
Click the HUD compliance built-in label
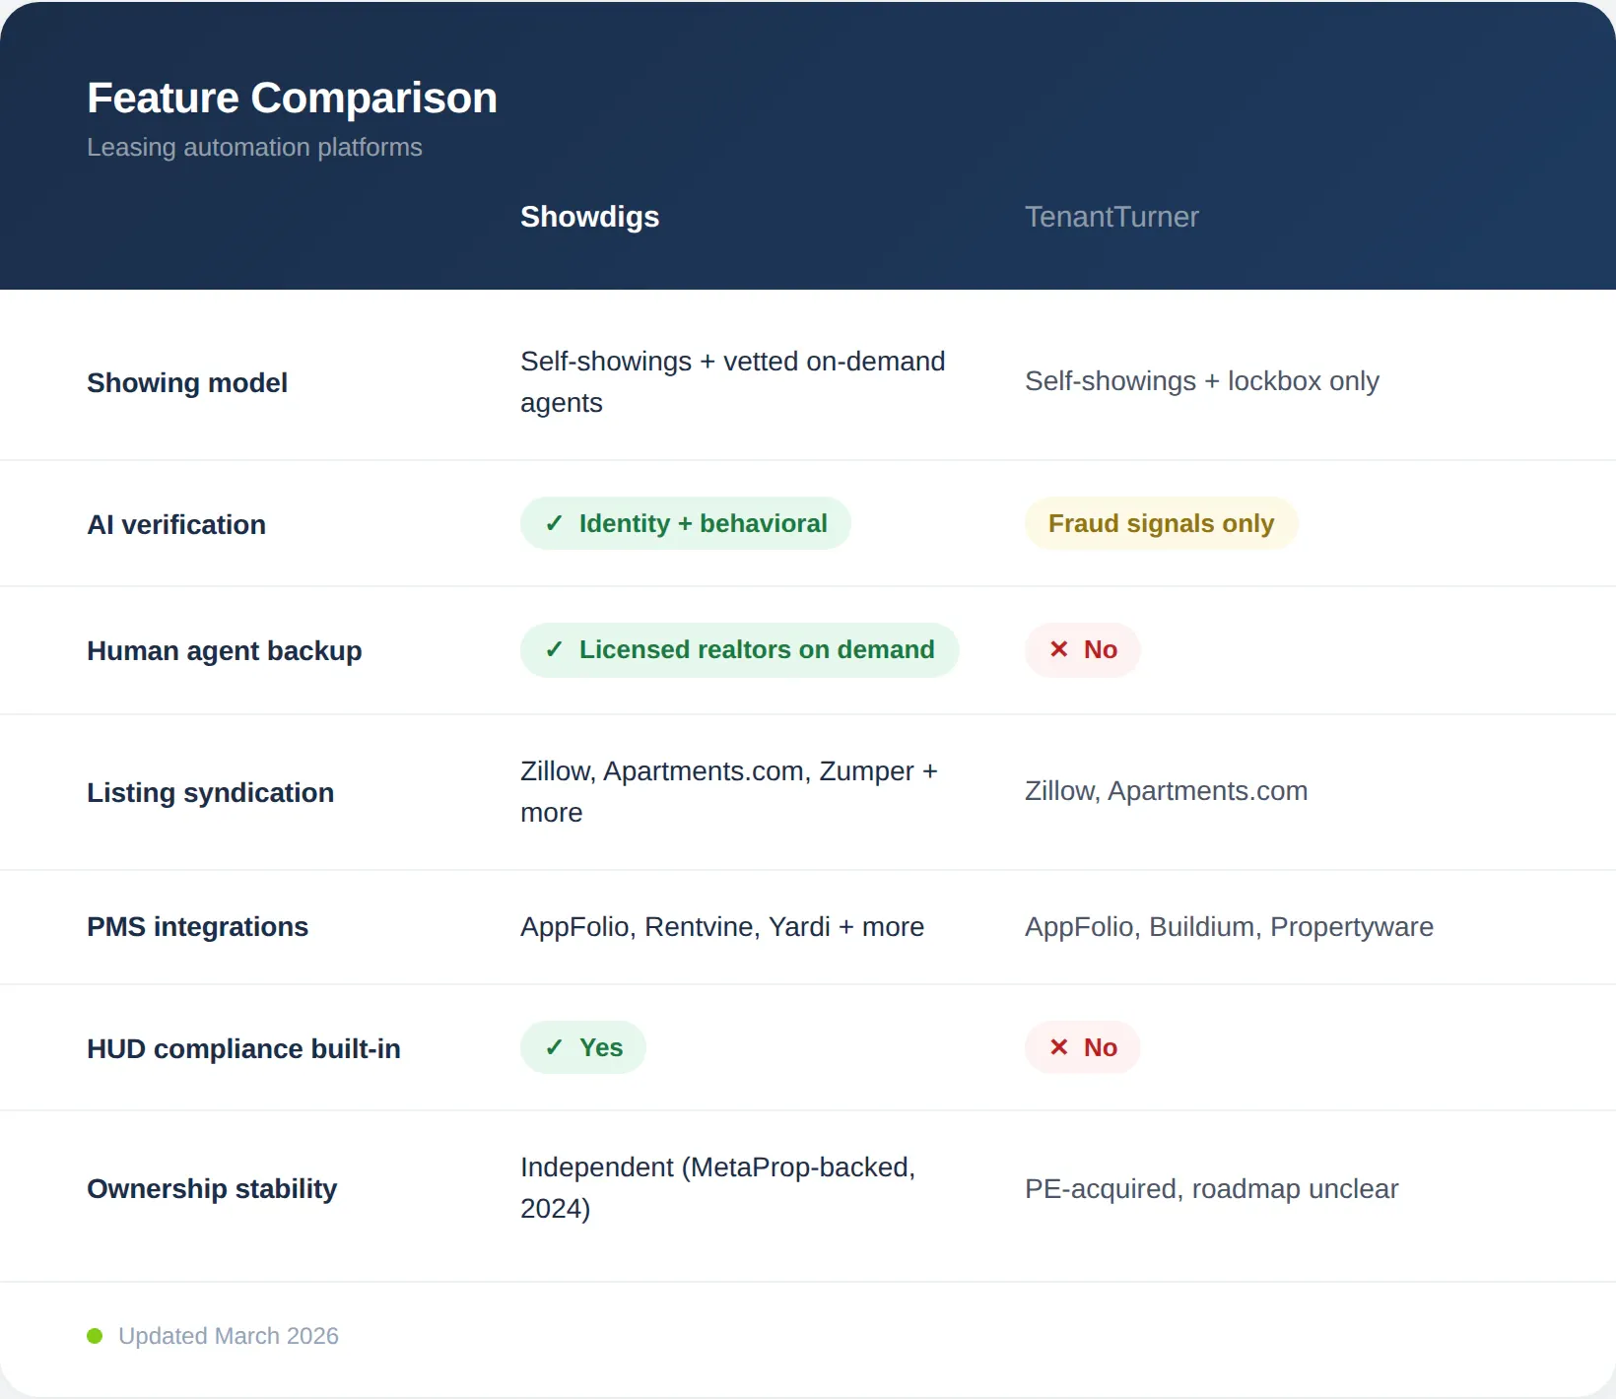click(243, 1048)
